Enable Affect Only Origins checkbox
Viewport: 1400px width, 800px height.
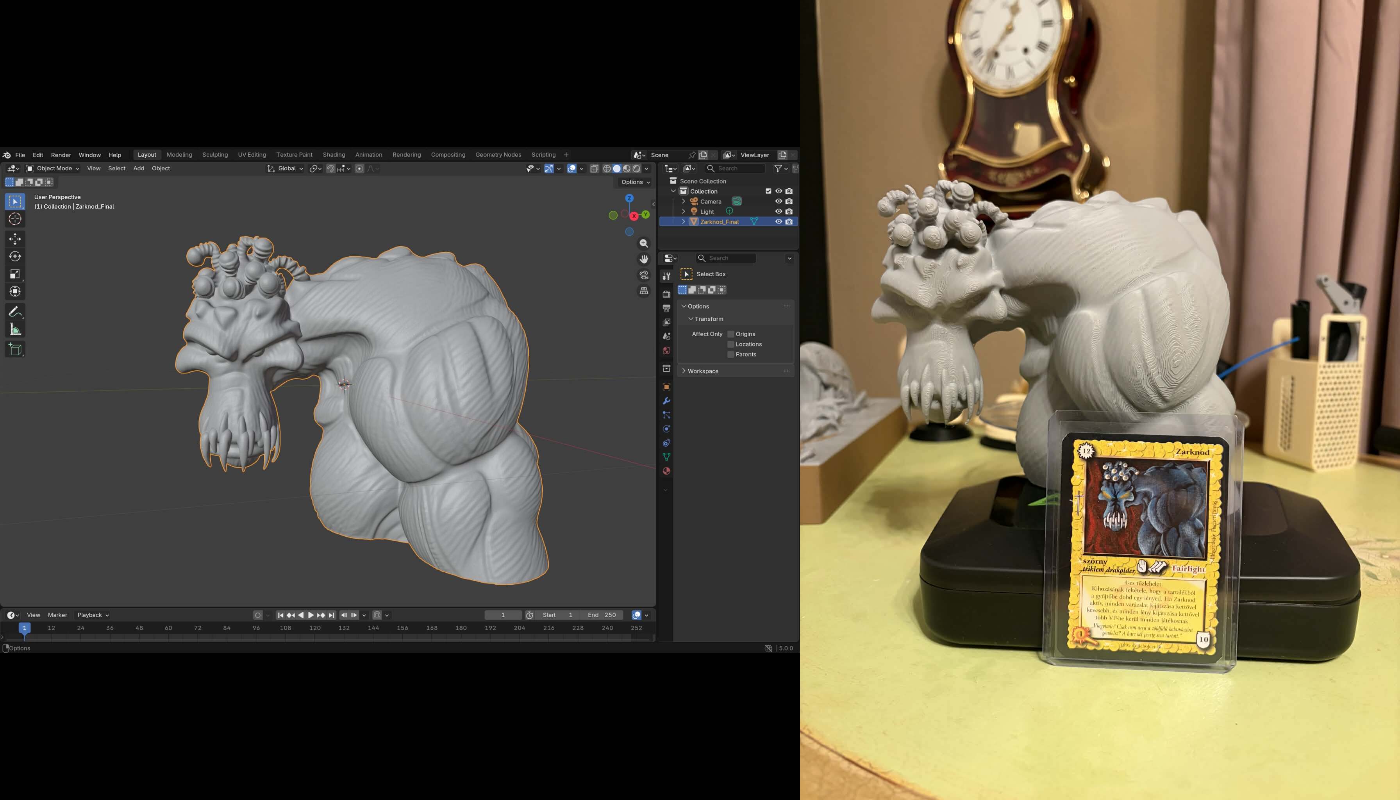731,334
